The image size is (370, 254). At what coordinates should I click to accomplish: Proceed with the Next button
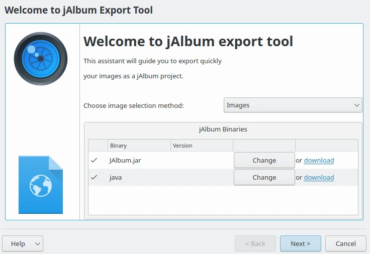pyautogui.click(x=300, y=243)
